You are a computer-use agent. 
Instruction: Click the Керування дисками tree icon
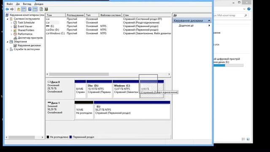[x=15, y=45]
